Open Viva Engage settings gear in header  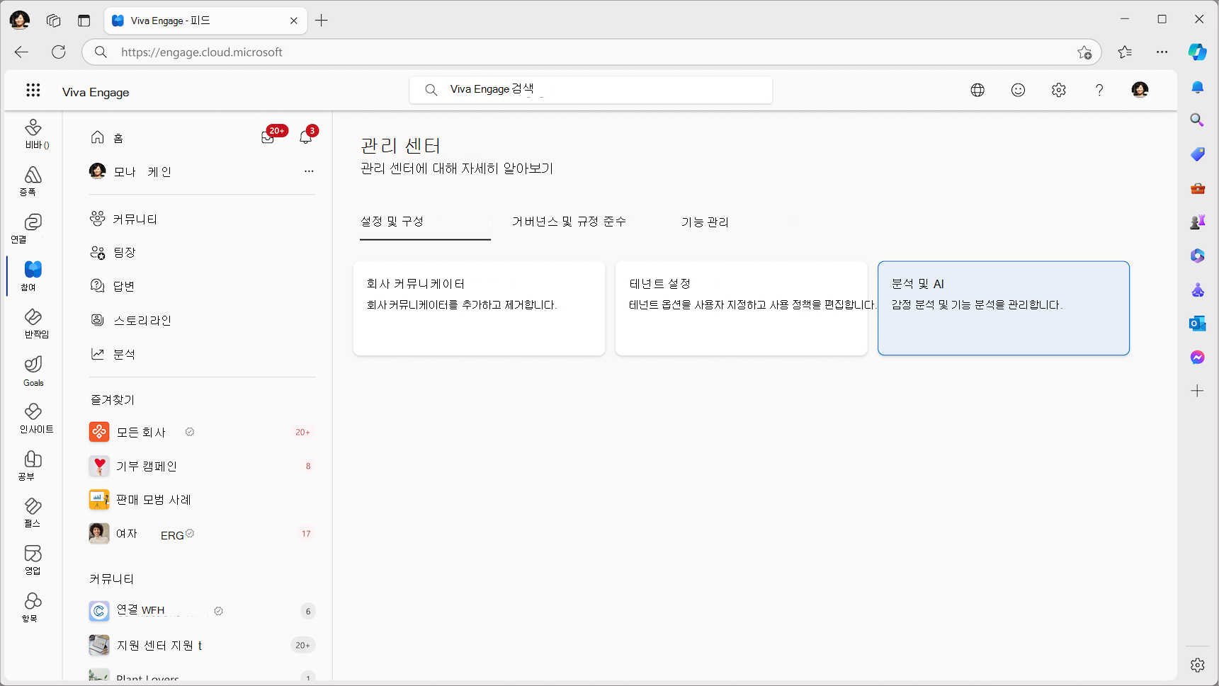tap(1059, 90)
